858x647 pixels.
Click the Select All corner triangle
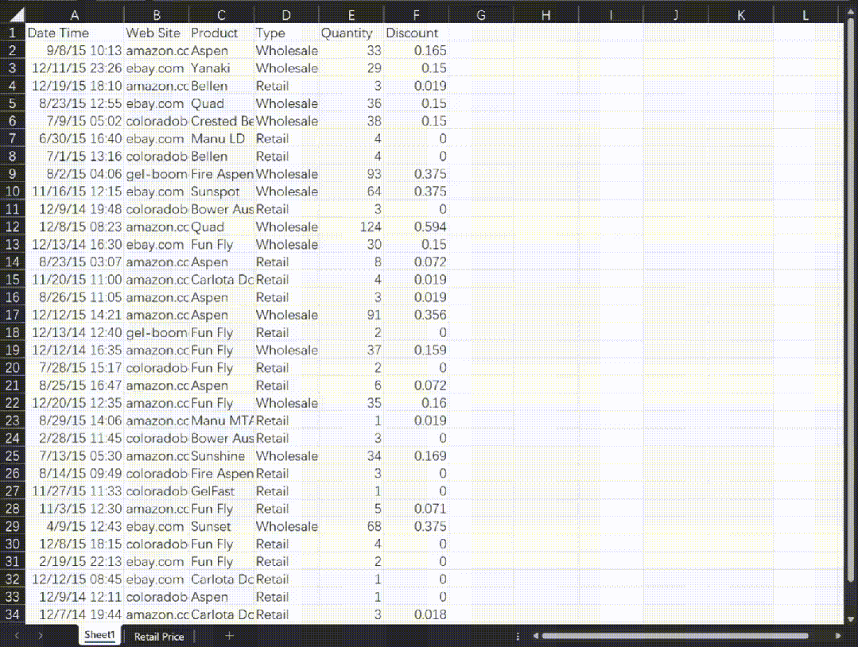(13, 15)
